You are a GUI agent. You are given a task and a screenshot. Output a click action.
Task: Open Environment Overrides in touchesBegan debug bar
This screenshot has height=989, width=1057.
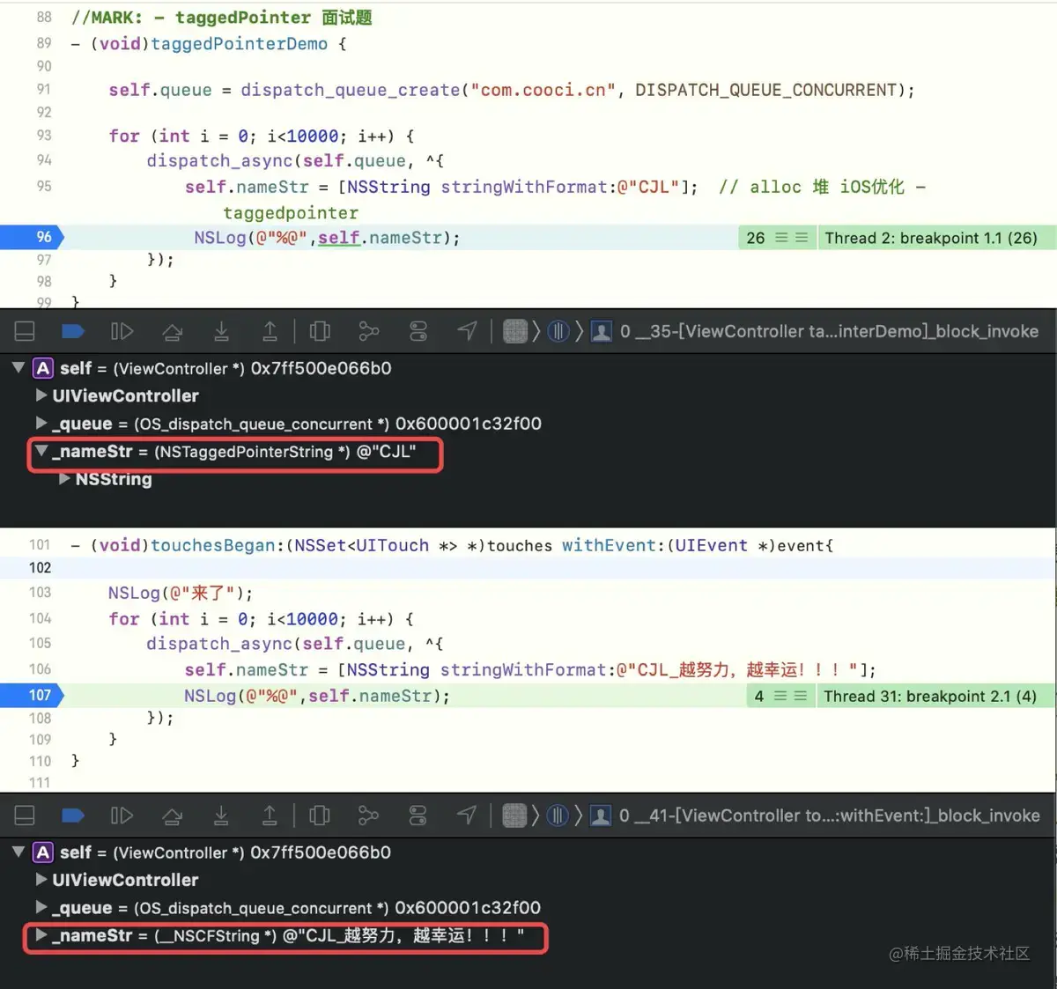coord(418,816)
